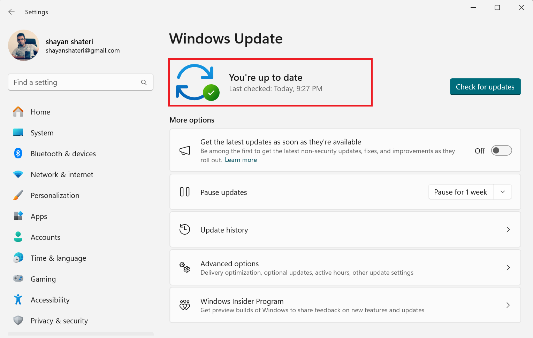The height and width of the screenshot is (338, 533).
Task: Open the Privacy & security shield icon
Action: click(18, 321)
